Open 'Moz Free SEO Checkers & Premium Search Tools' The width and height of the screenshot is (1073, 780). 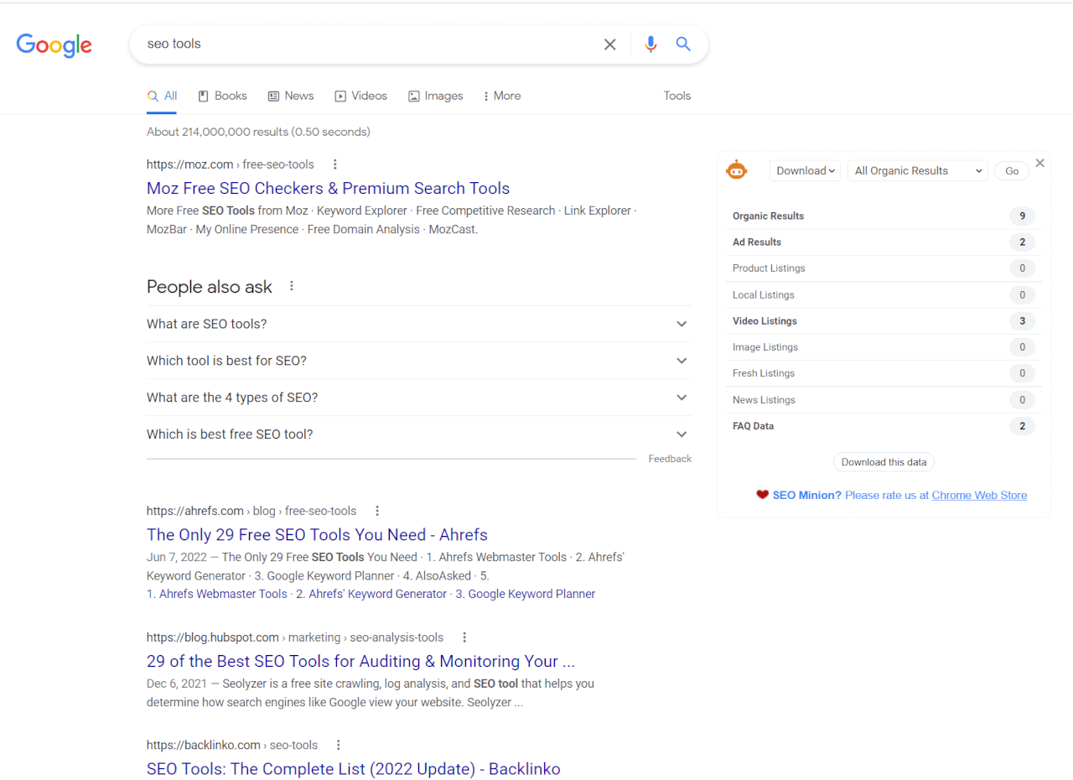(x=328, y=188)
